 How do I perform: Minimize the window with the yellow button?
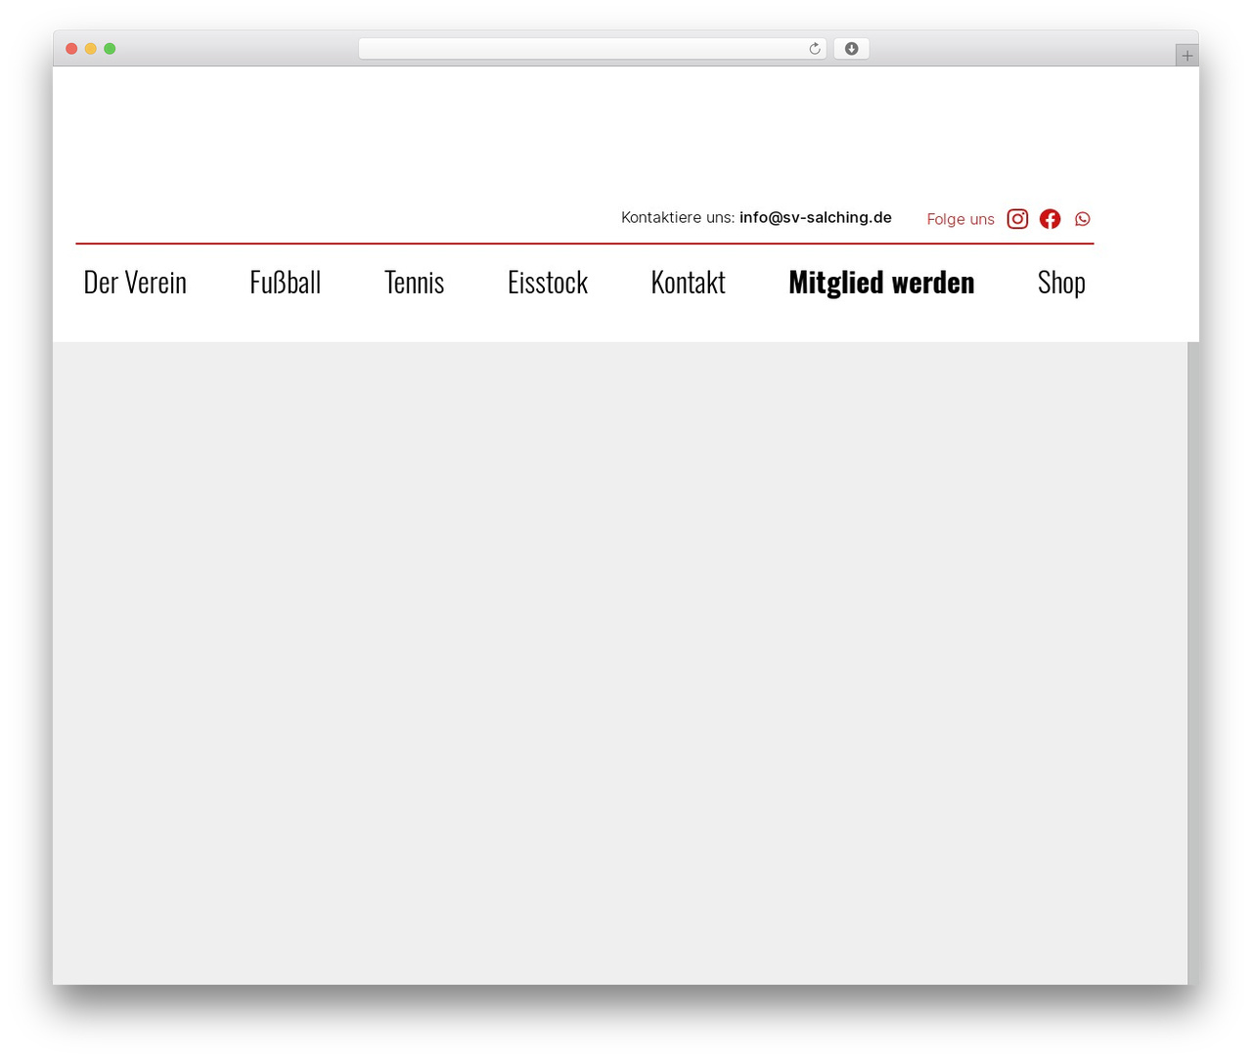(x=90, y=49)
